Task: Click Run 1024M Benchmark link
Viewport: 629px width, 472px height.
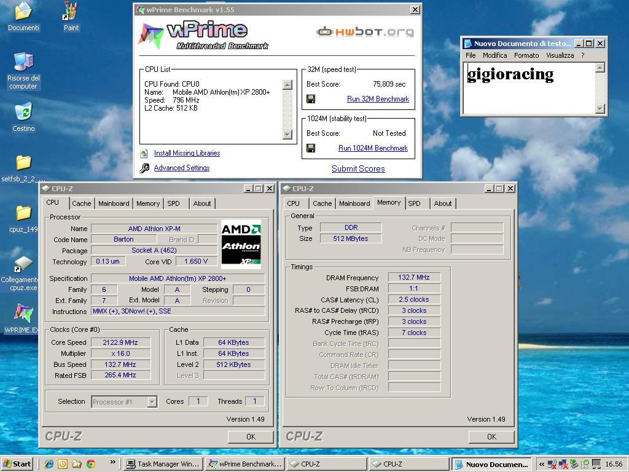Action: click(373, 148)
